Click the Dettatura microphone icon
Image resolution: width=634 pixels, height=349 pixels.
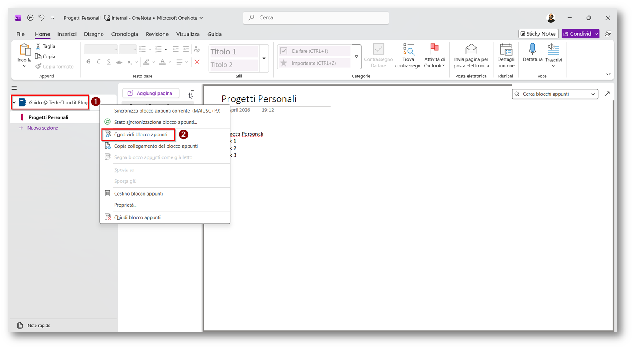[532, 50]
